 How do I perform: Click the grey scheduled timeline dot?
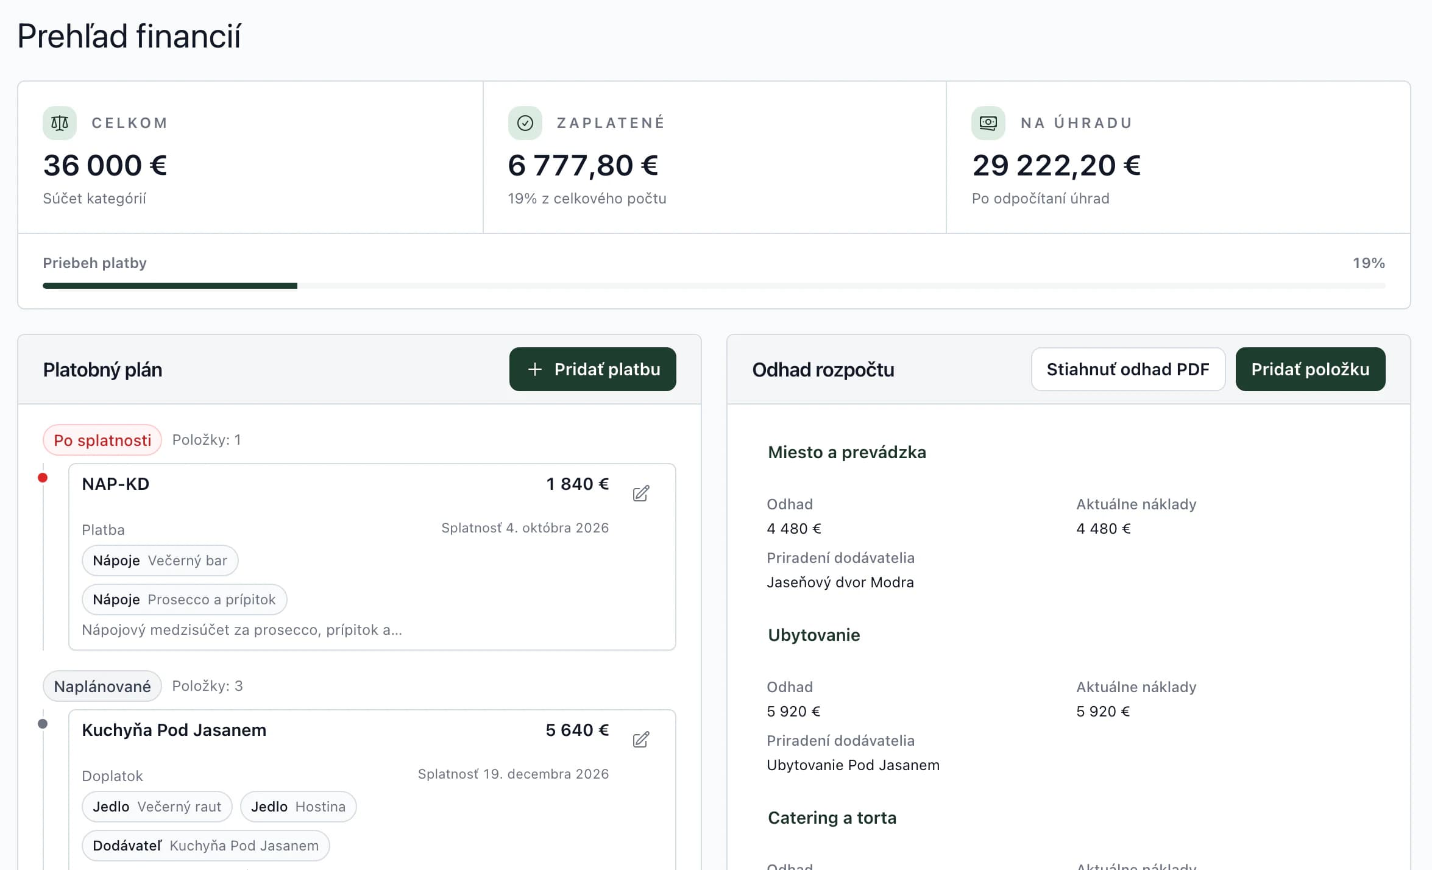pos(43,724)
